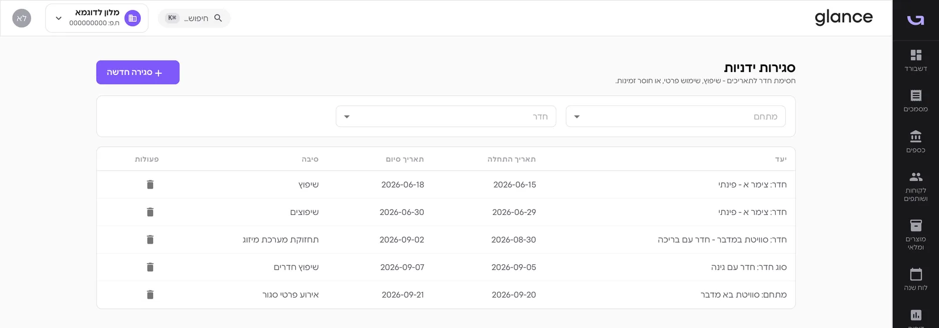
Task: Open the מוצרים ומלאי sidebar icon
Action: (x=916, y=235)
